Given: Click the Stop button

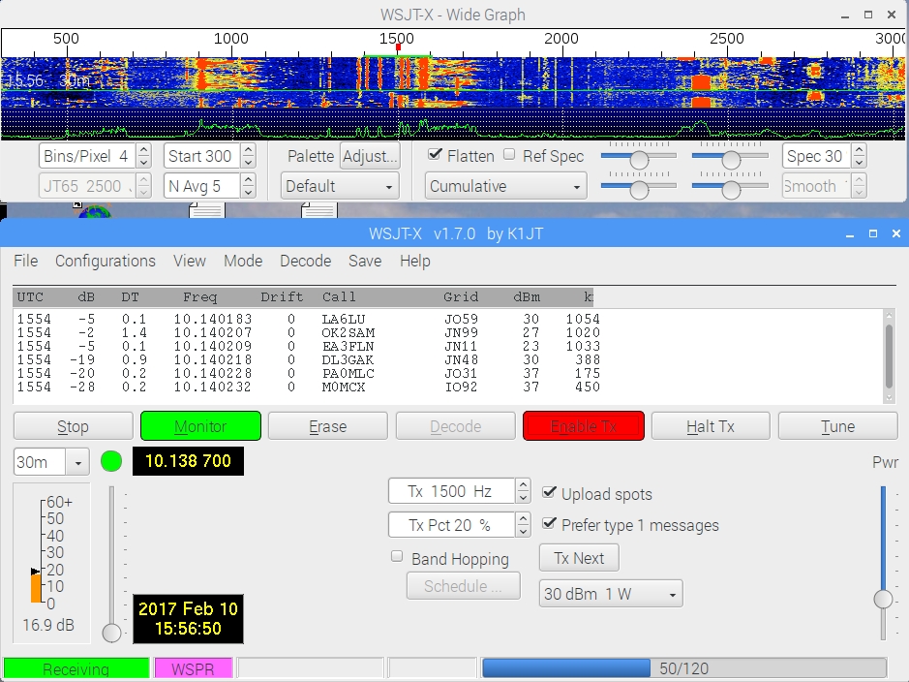Looking at the screenshot, I should (x=73, y=426).
